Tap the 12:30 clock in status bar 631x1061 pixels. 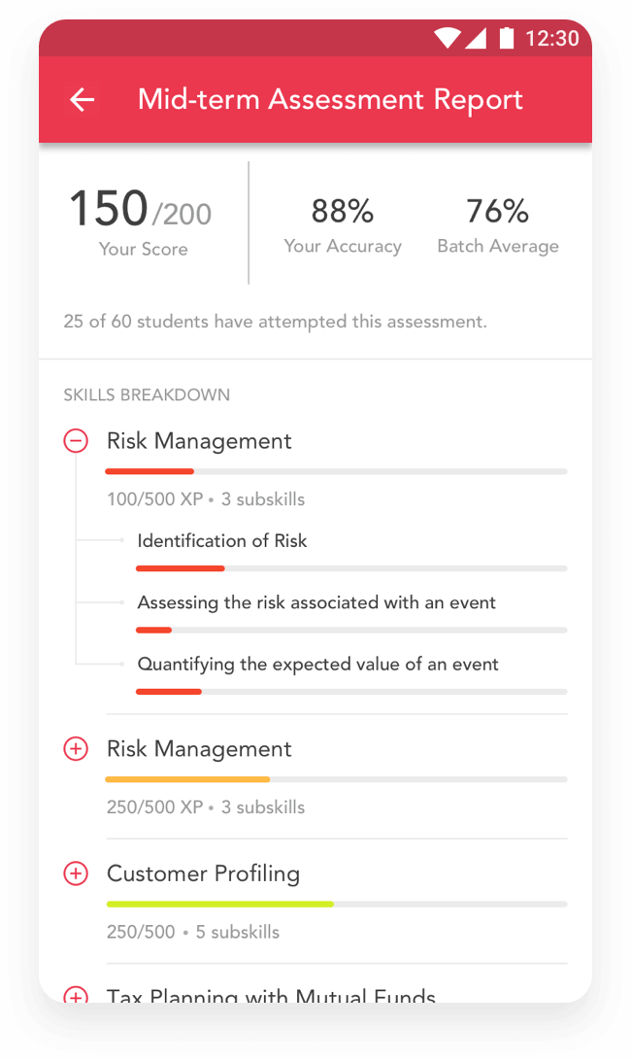click(551, 39)
